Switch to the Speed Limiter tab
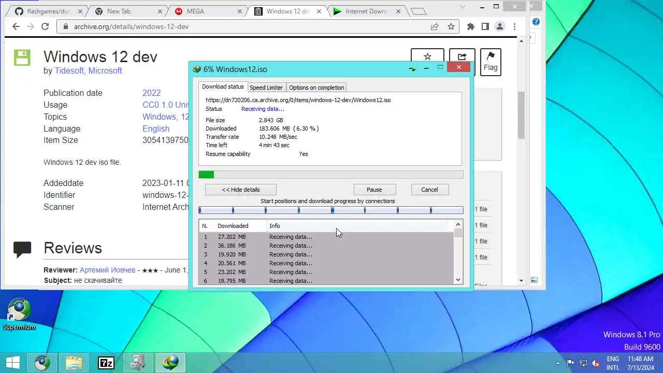663x373 pixels. [x=266, y=88]
